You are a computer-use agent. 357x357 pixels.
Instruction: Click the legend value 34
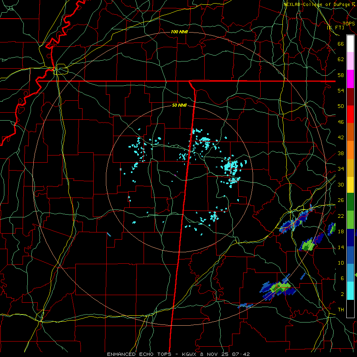[341, 169]
